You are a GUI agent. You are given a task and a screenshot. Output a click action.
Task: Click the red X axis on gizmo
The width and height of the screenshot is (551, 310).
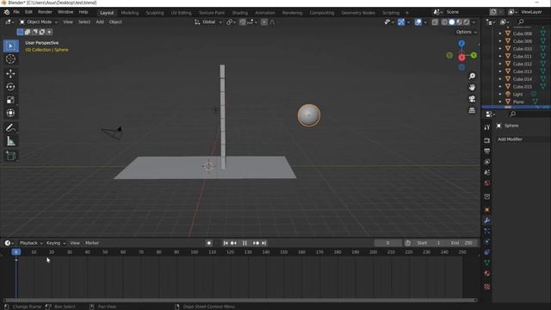point(461,58)
